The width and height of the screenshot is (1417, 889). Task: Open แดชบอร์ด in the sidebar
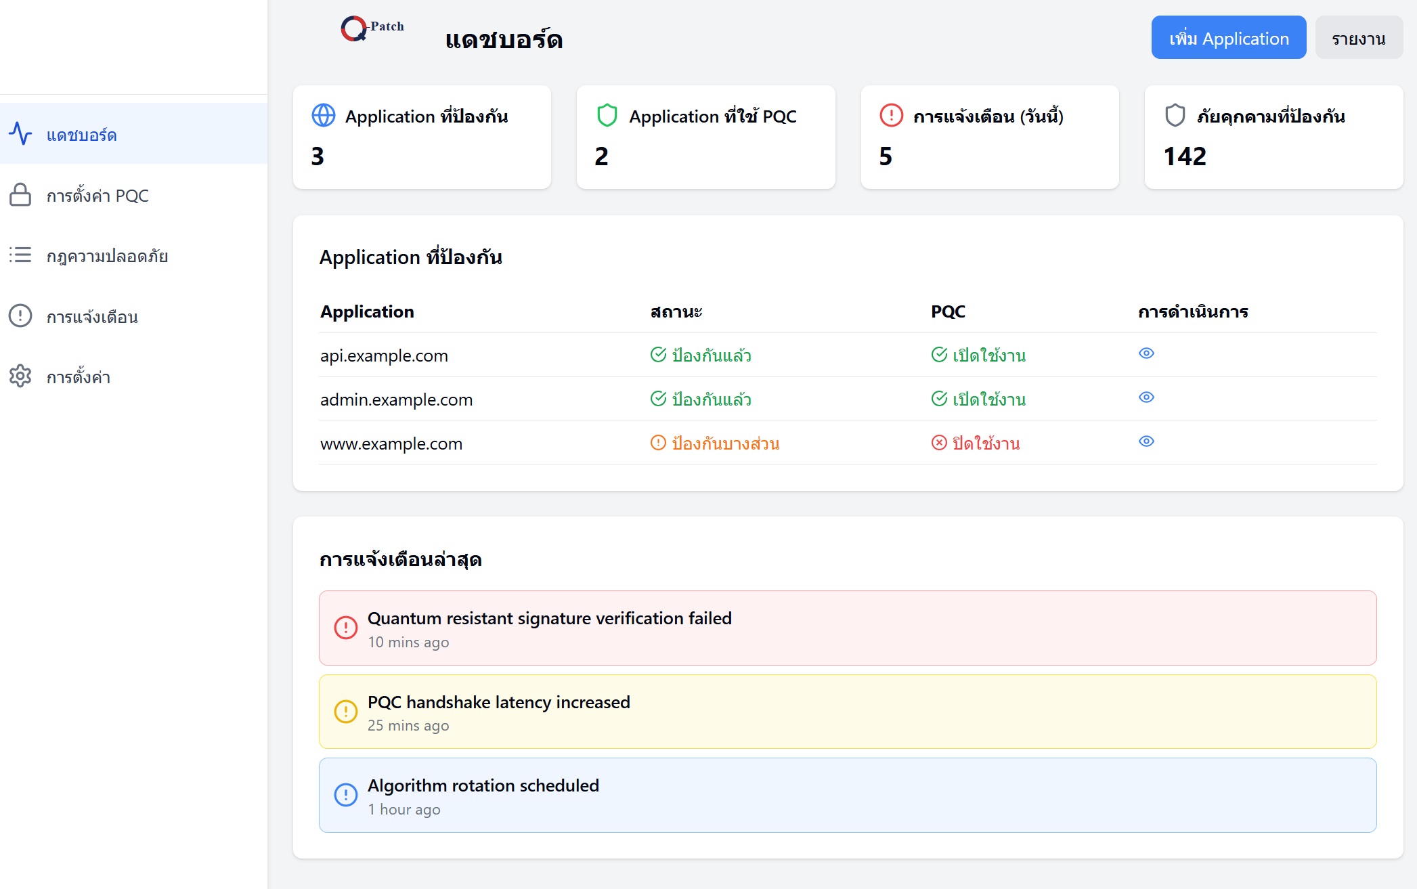81,135
